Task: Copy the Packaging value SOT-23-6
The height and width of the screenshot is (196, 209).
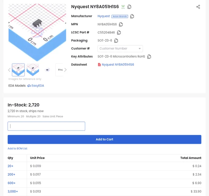Action: click(x=116, y=41)
